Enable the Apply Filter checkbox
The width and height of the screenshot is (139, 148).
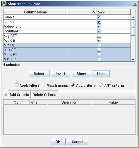(16, 86)
